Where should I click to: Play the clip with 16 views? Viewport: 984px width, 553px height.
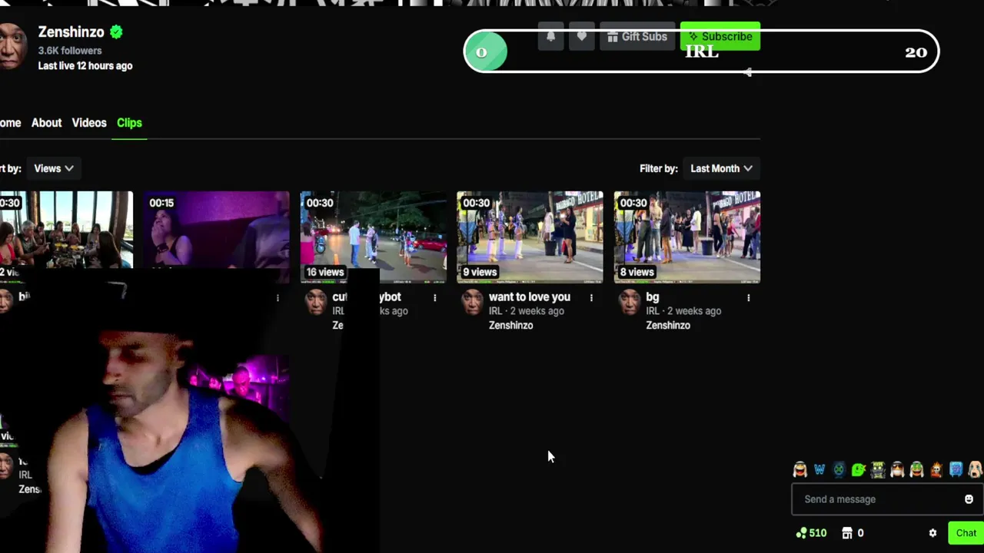pyautogui.click(x=374, y=237)
